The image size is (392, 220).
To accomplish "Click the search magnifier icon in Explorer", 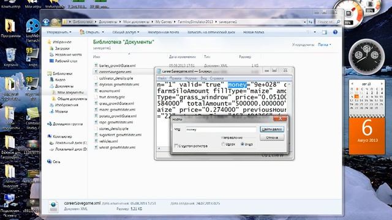I will pyautogui.click(x=338, y=22).
